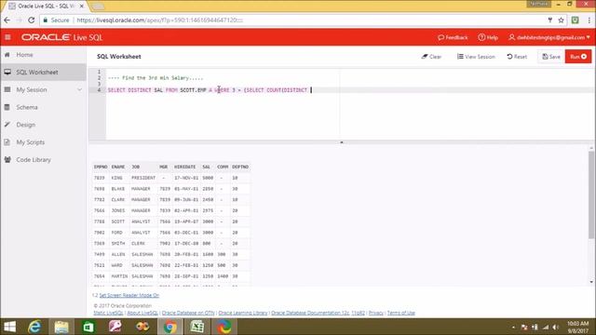Open the Help menu in header

488,37
